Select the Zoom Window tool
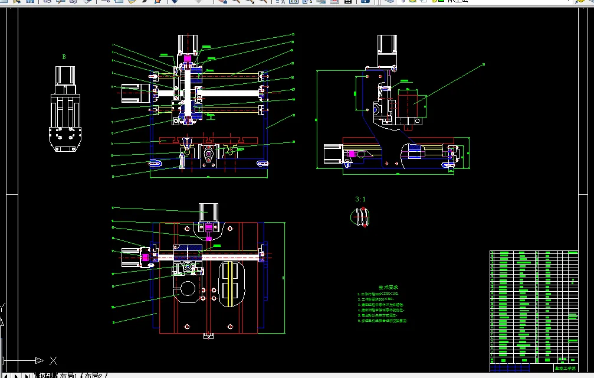This screenshot has height=378, width=594. 251,2
